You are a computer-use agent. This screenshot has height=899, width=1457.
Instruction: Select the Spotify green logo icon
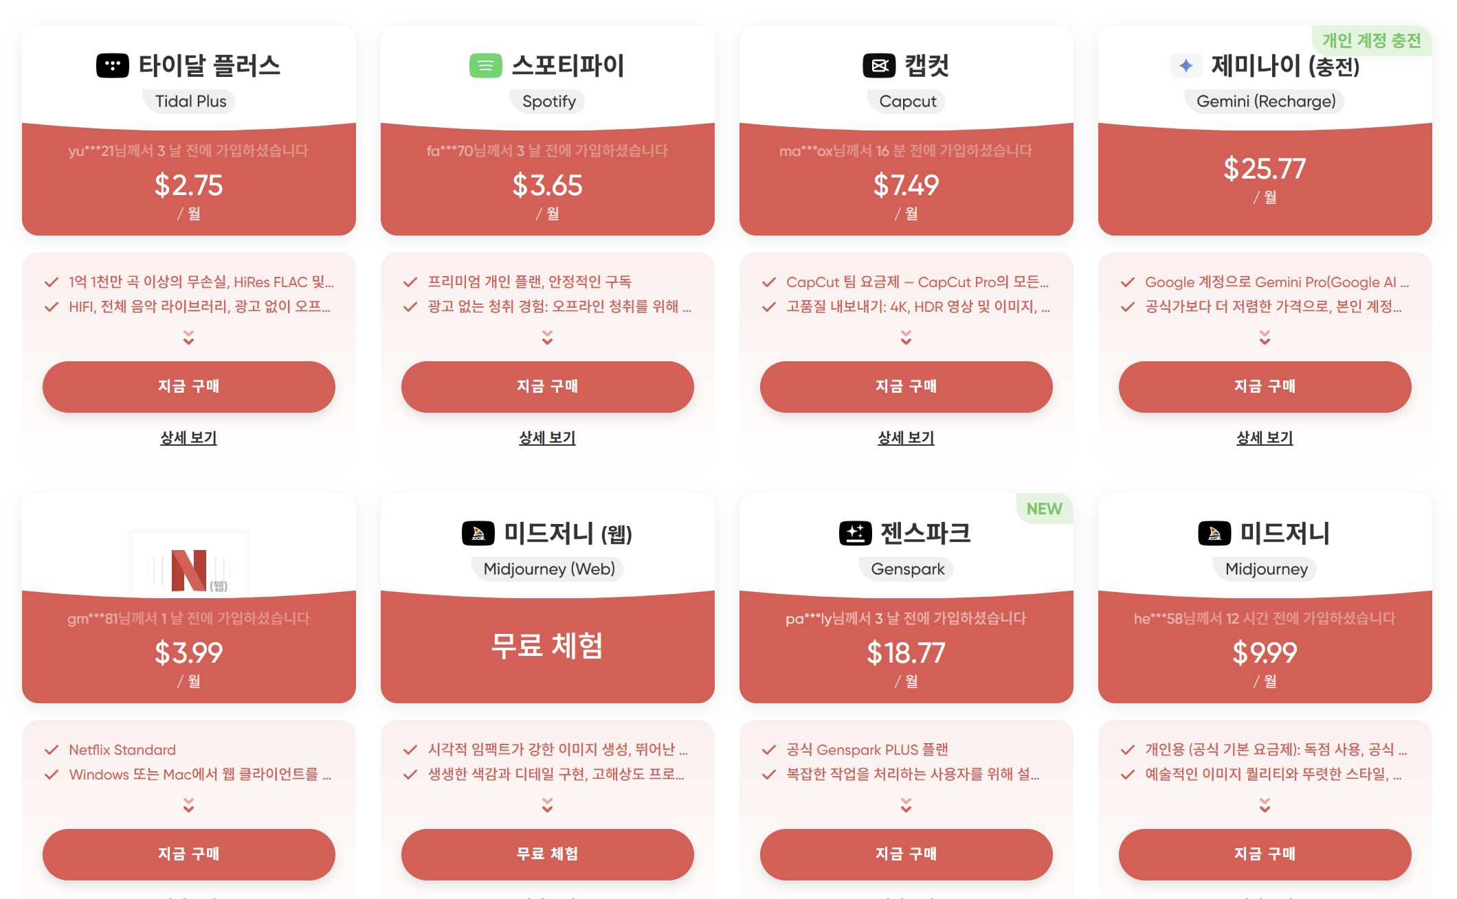[x=486, y=67]
